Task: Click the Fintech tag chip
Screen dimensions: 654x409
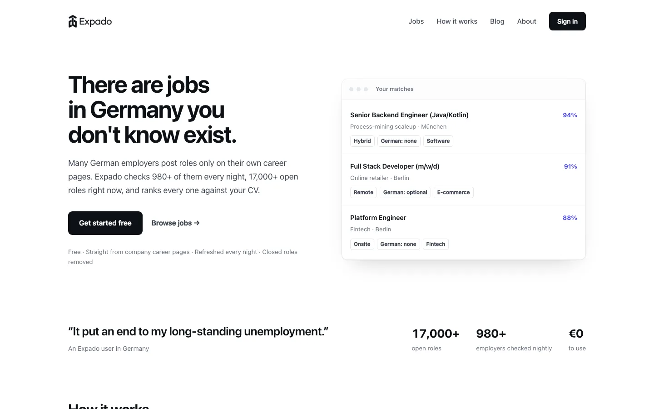Action: pos(436,244)
